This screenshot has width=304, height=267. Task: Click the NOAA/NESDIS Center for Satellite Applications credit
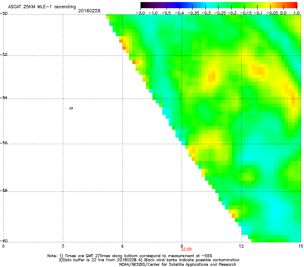(x=177, y=265)
